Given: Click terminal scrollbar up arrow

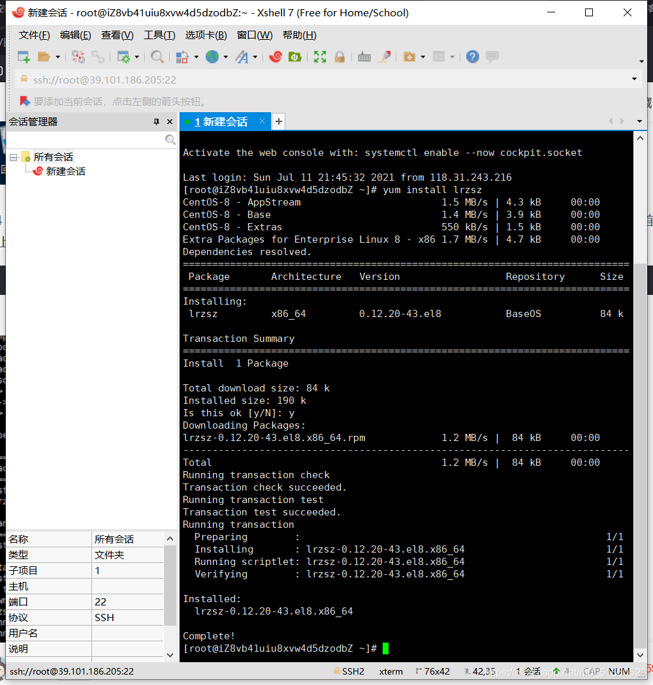Looking at the screenshot, I should (640, 138).
